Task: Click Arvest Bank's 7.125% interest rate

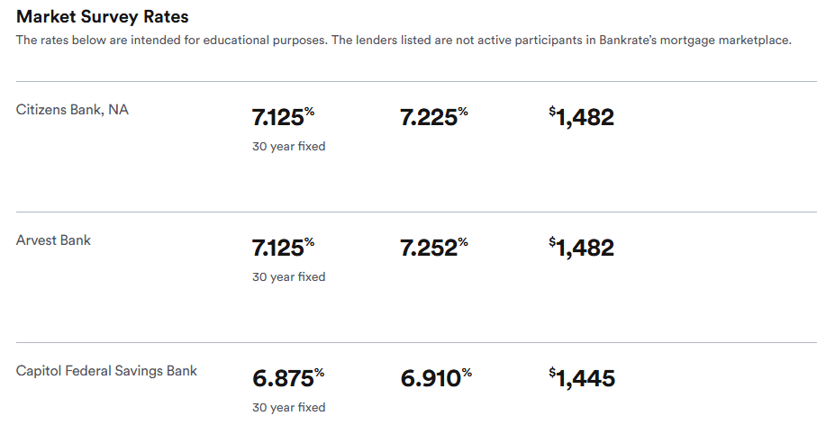Action: pos(283,248)
